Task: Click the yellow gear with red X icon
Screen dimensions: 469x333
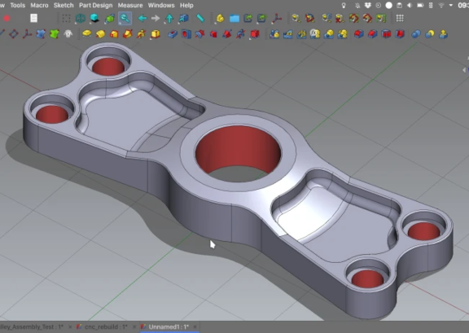Action: [x=340, y=19]
